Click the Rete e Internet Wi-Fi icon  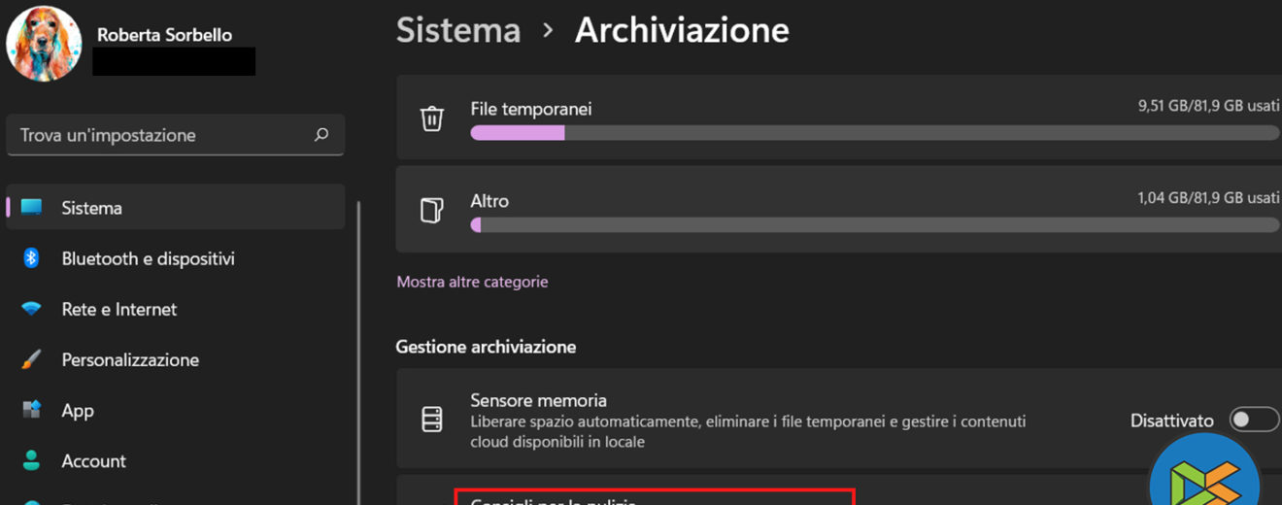tap(31, 309)
